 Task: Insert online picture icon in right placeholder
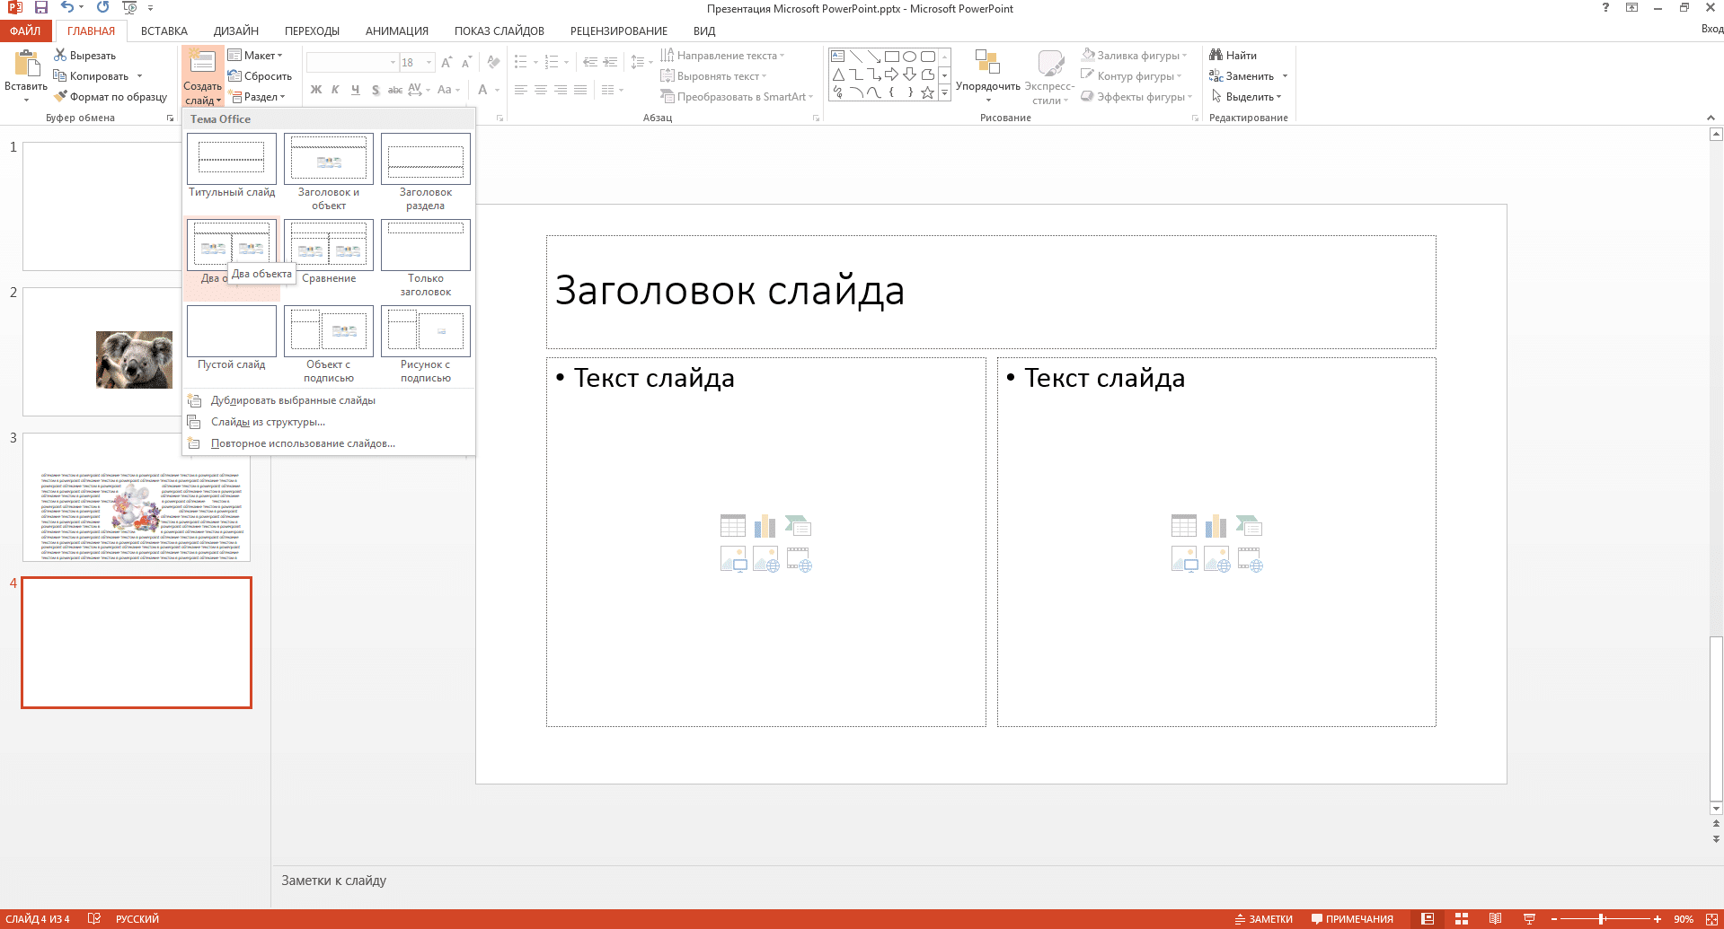[x=1216, y=560]
